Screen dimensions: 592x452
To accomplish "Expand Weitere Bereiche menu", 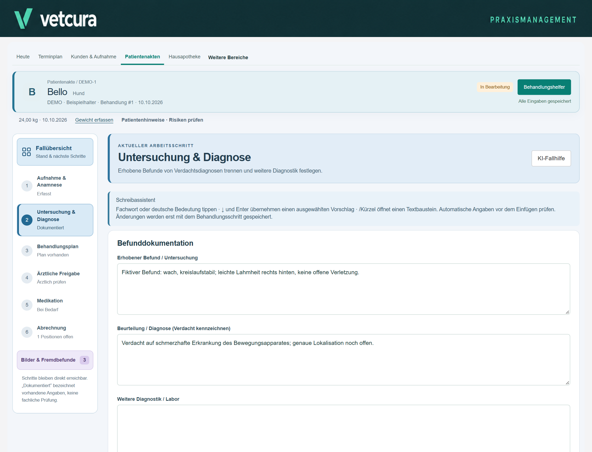I will pyautogui.click(x=228, y=58).
